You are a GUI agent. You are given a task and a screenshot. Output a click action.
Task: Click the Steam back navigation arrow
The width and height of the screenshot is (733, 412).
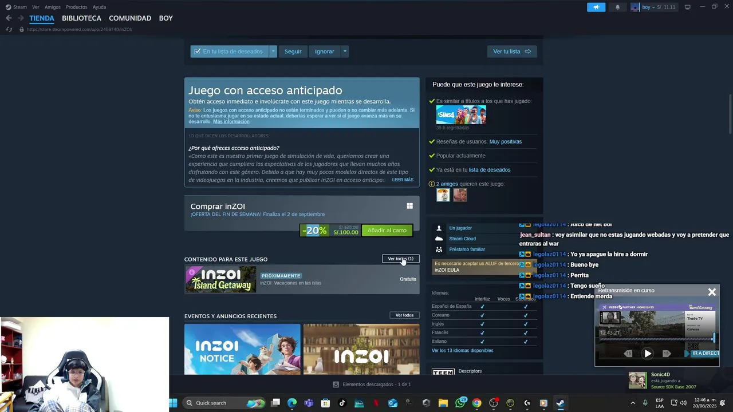pyautogui.click(x=9, y=18)
